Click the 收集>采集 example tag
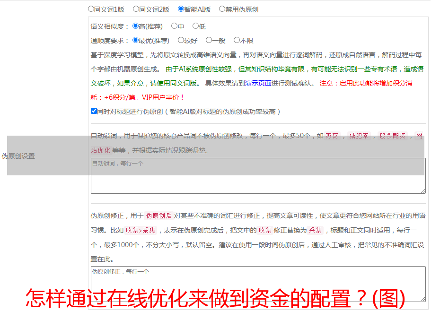 click(141, 230)
